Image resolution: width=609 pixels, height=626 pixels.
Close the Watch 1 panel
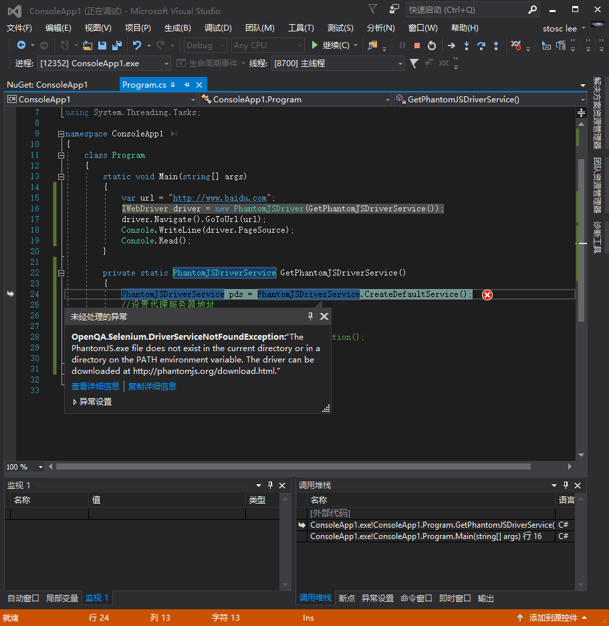(282, 486)
